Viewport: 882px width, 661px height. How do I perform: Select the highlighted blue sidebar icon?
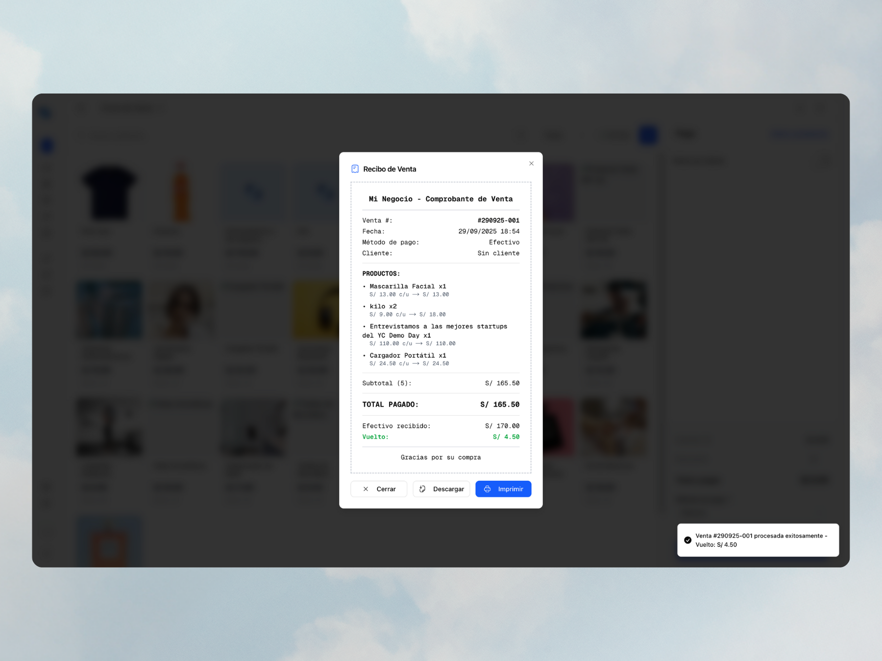click(x=46, y=145)
